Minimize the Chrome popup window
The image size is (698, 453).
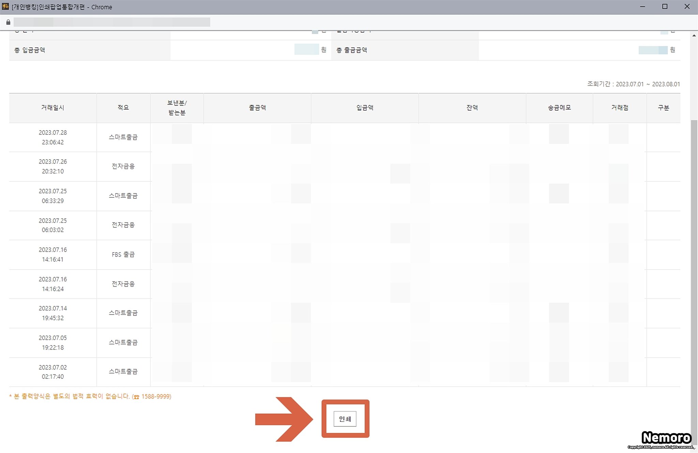click(642, 6)
